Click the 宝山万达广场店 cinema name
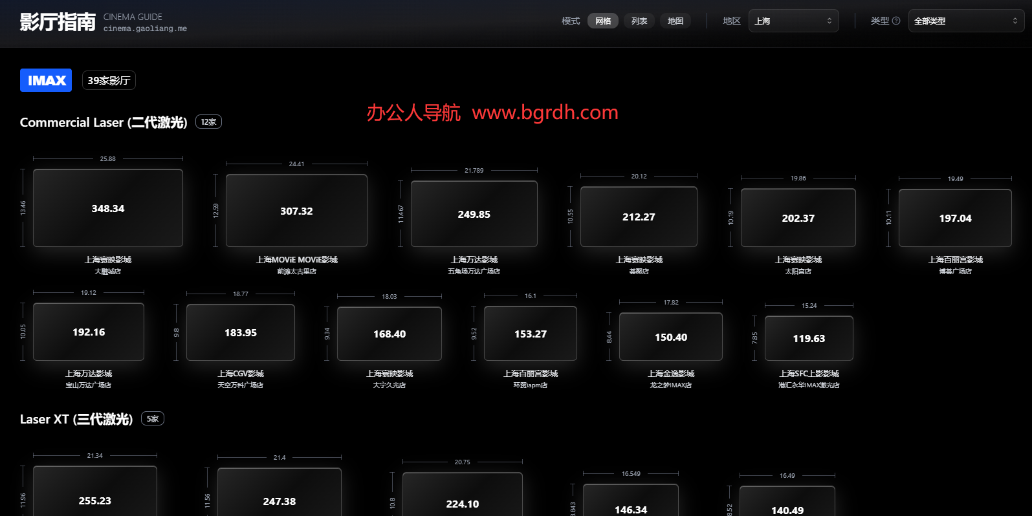Screen dimensions: 1032x516 (89, 385)
